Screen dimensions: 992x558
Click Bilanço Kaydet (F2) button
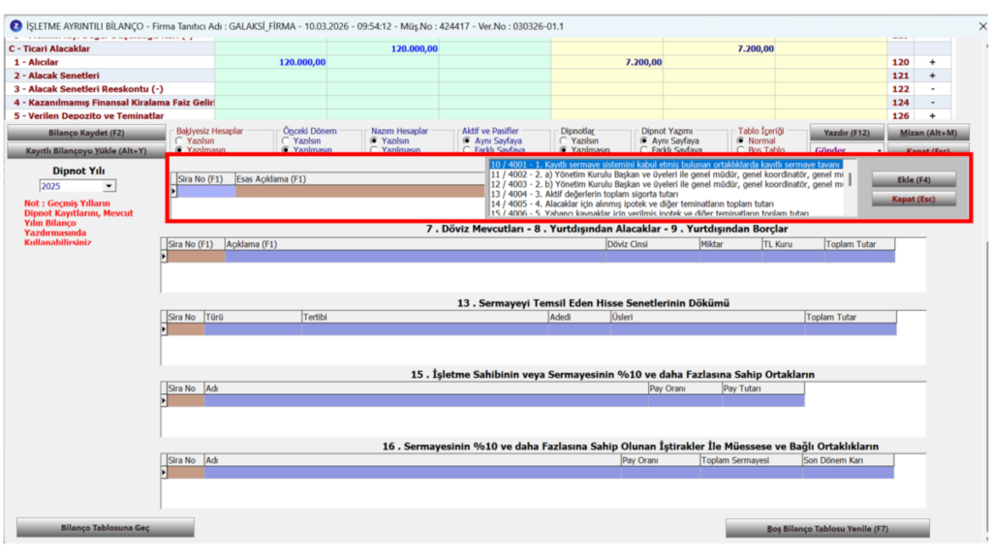tap(86, 133)
